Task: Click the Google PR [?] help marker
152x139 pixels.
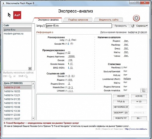Action: tap(66, 44)
